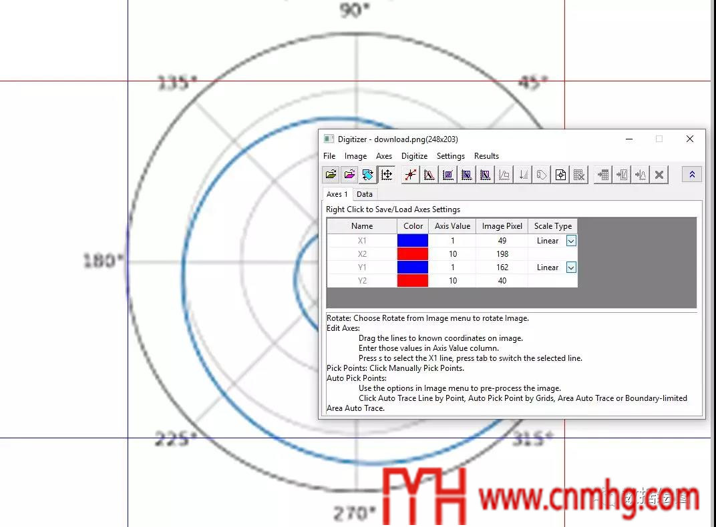Click the gray X clear icon in toolbar
The image size is (716, 527).
659,175
